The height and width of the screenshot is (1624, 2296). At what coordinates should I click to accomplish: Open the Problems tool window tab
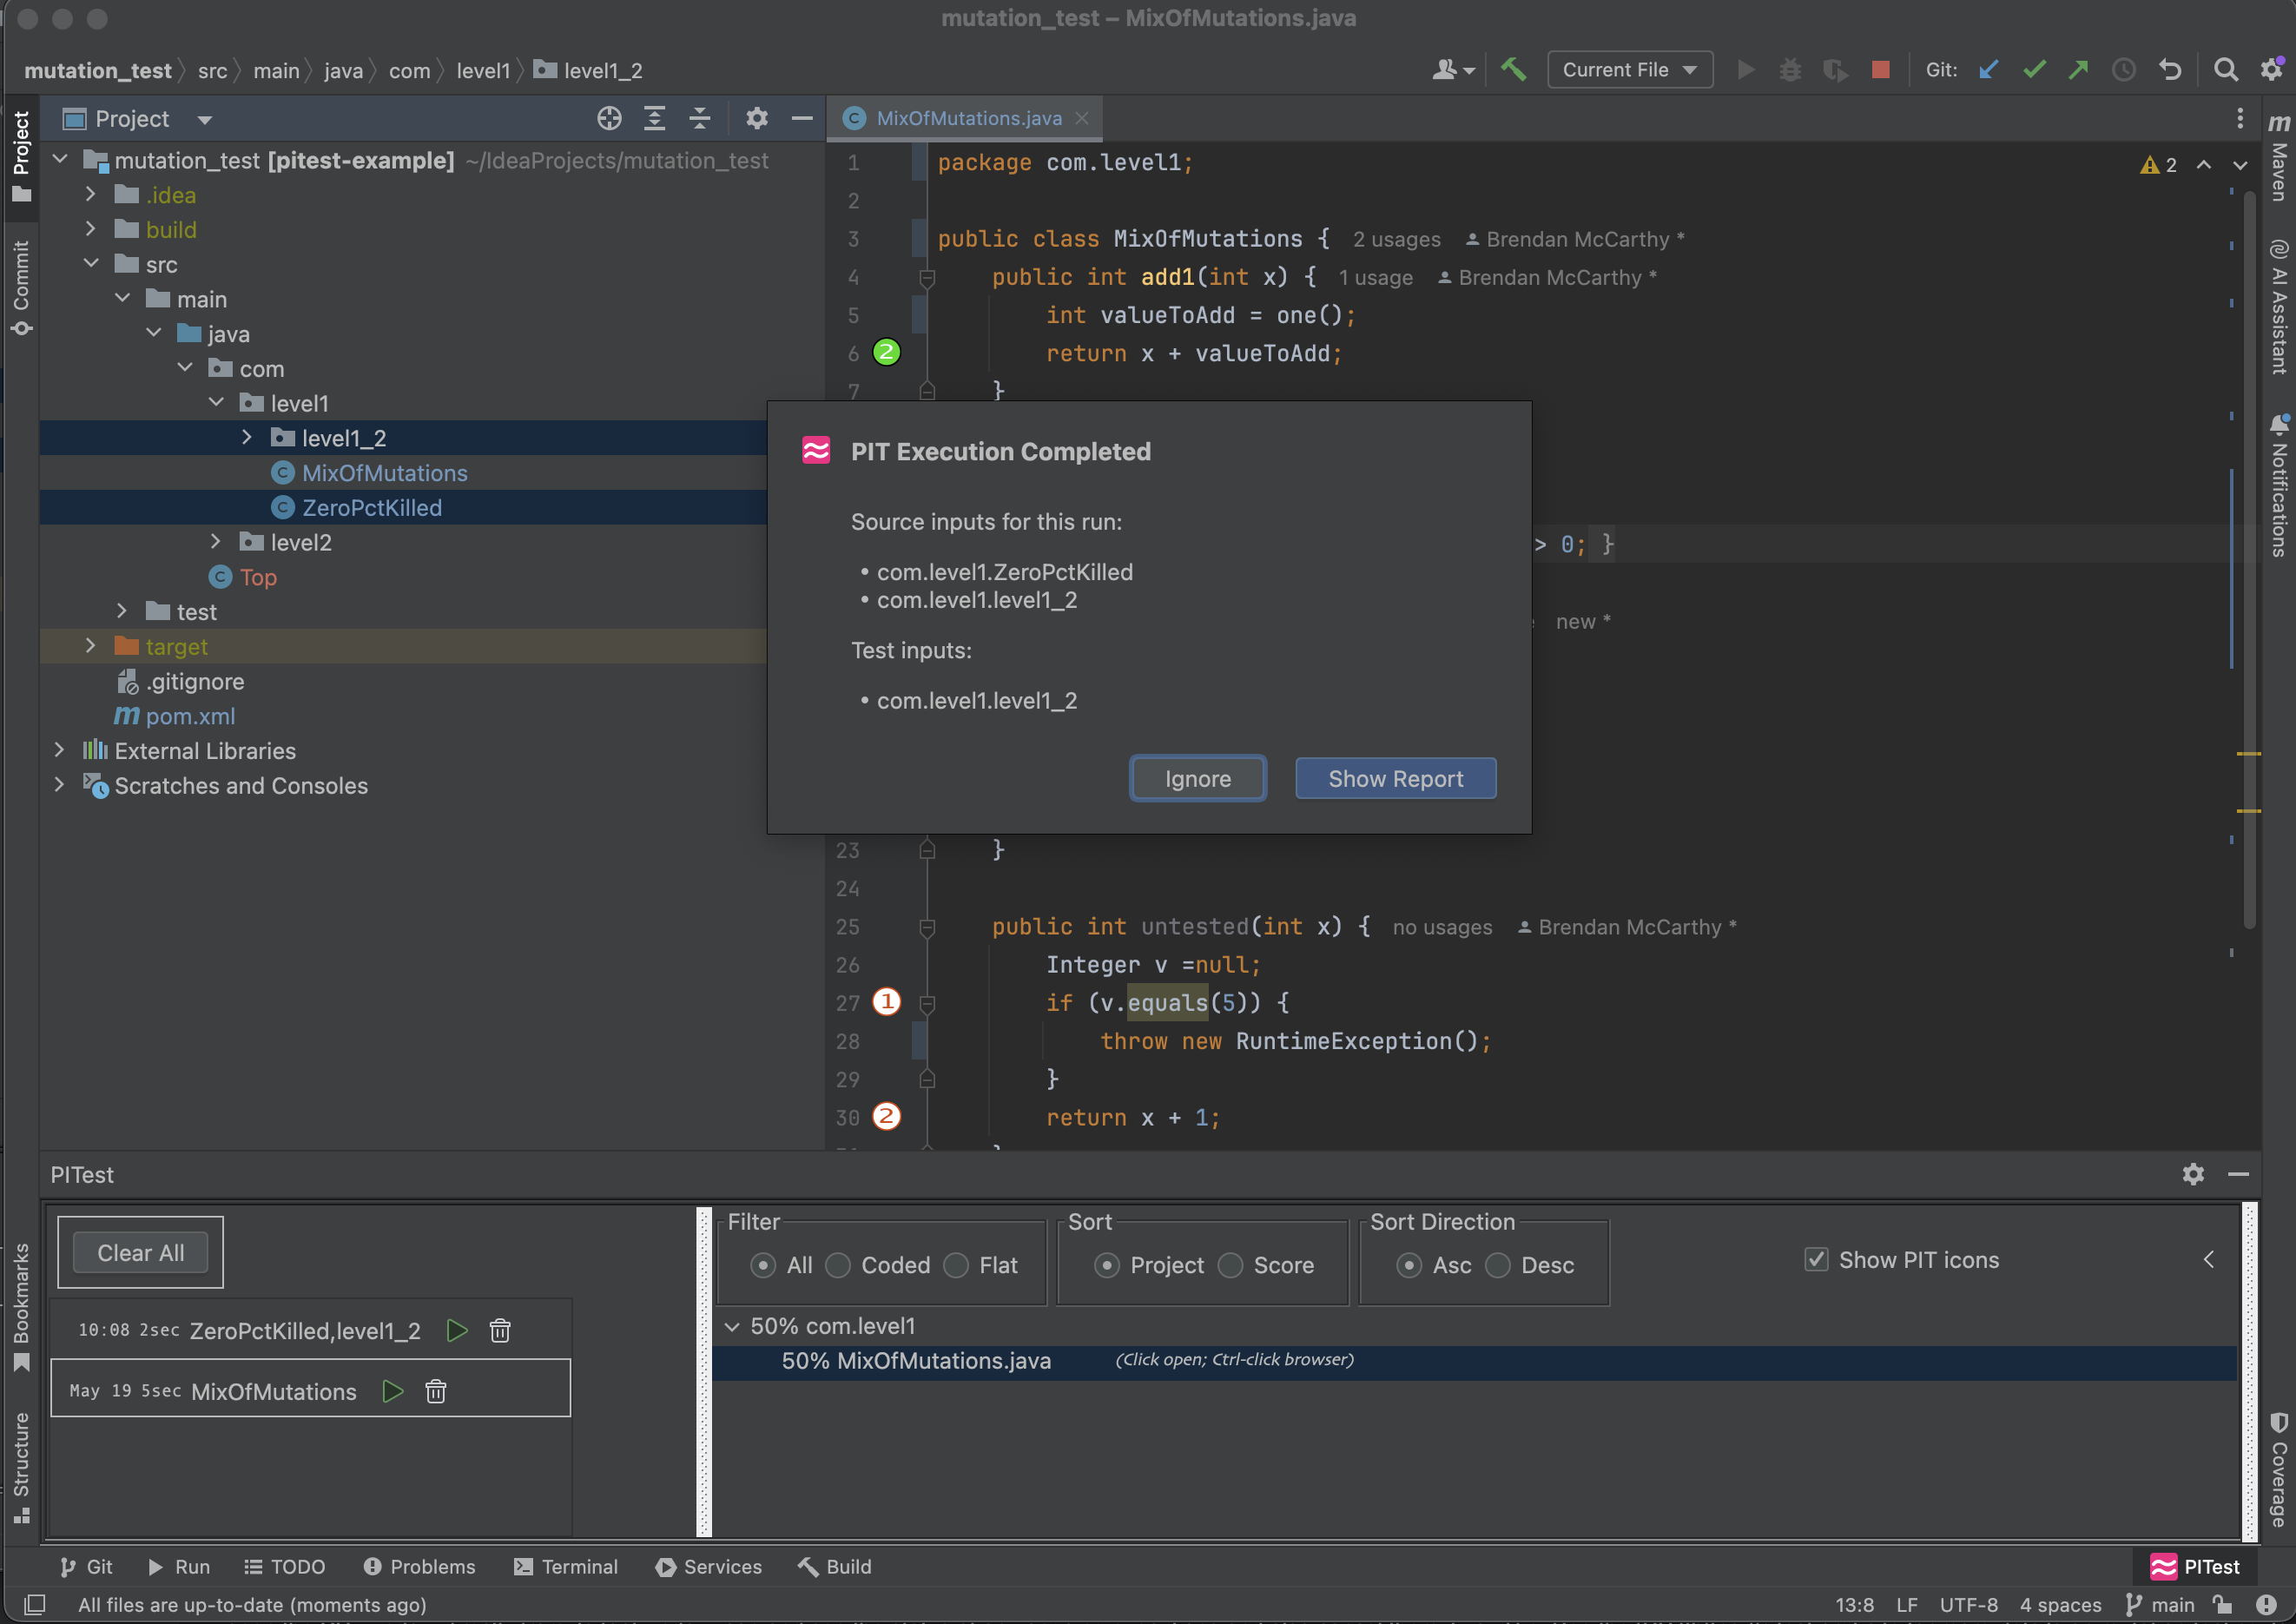419,1566
